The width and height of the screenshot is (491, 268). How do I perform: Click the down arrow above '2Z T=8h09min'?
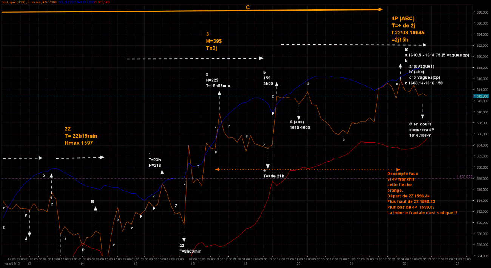[x=184, y=232]
